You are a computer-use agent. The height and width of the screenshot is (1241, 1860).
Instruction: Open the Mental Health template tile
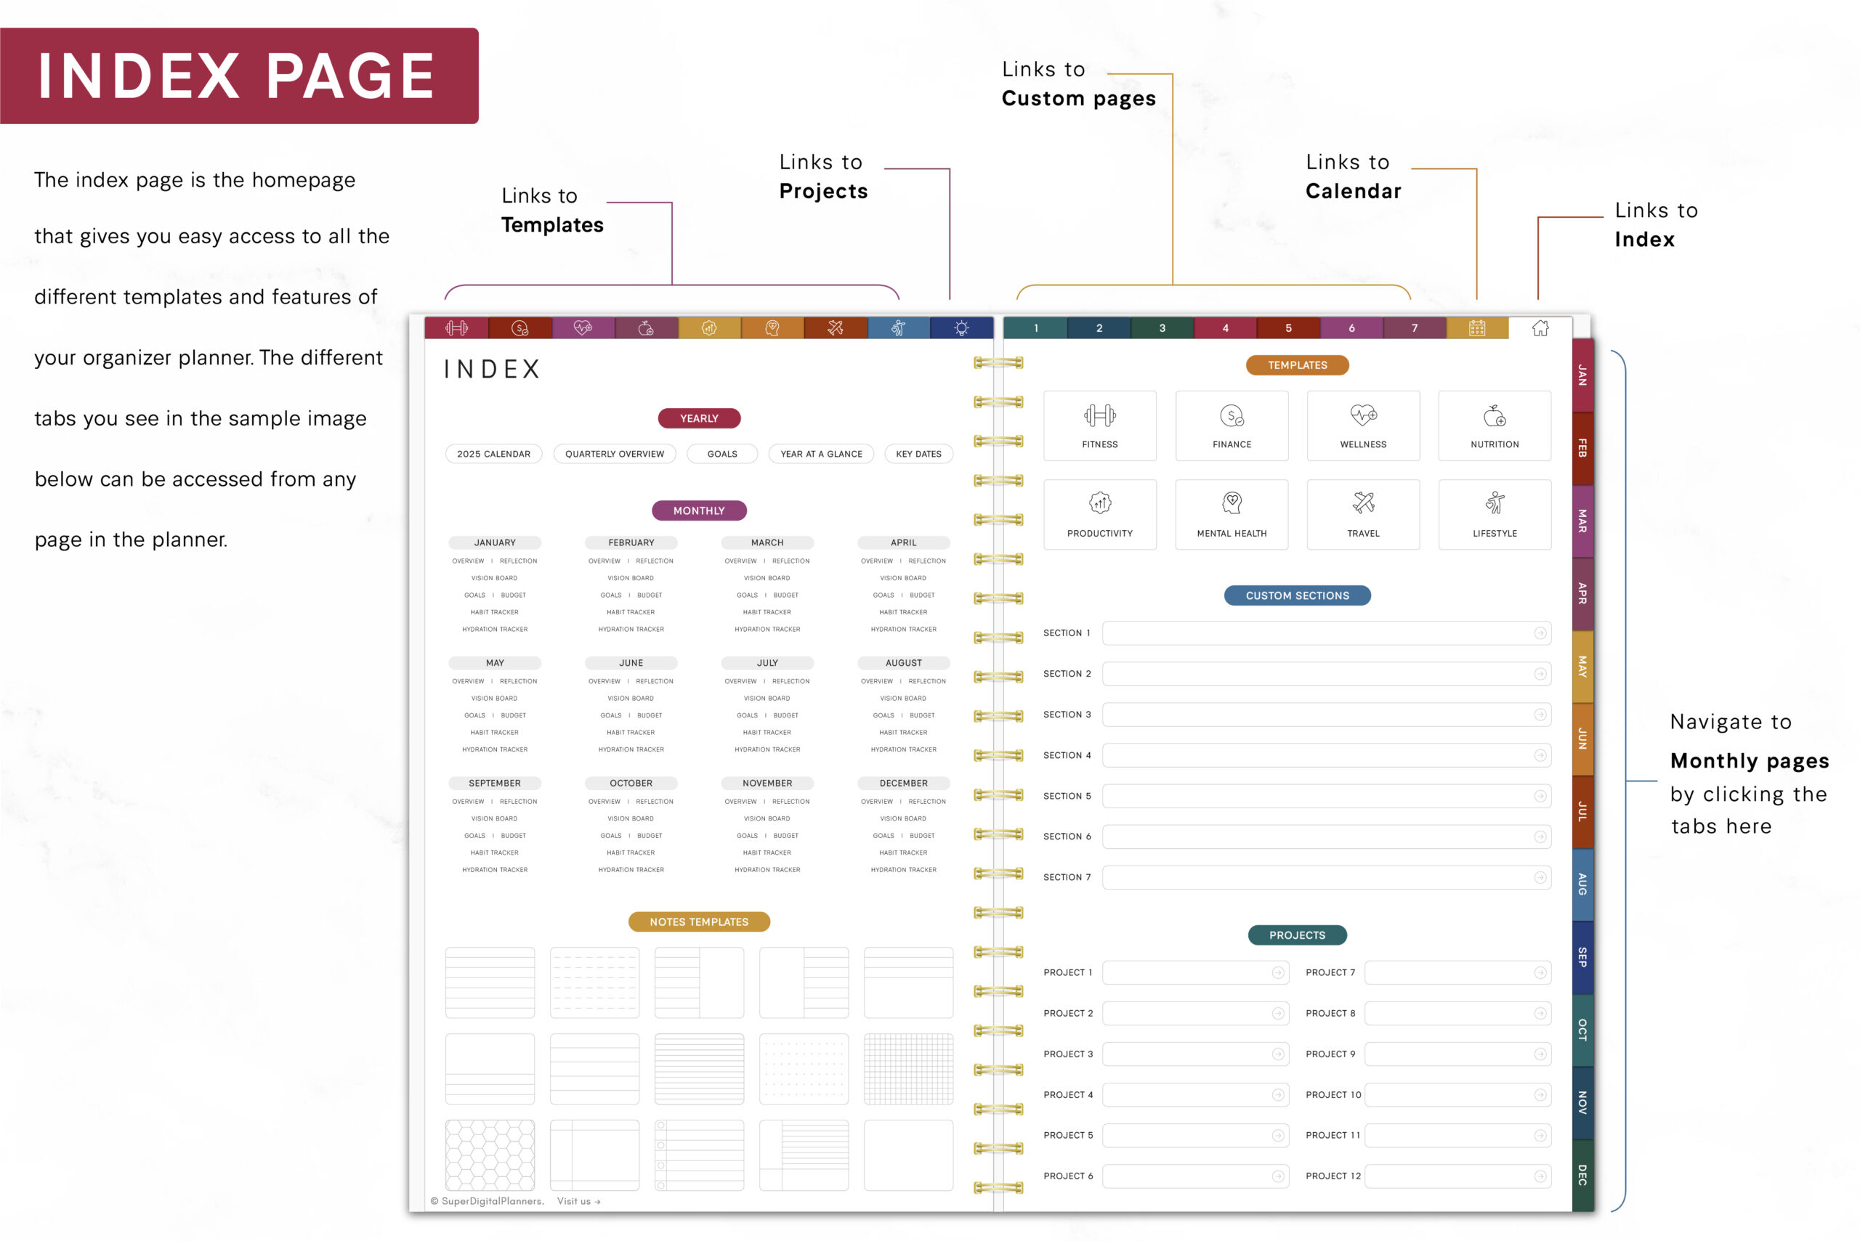pos(1232,513)
